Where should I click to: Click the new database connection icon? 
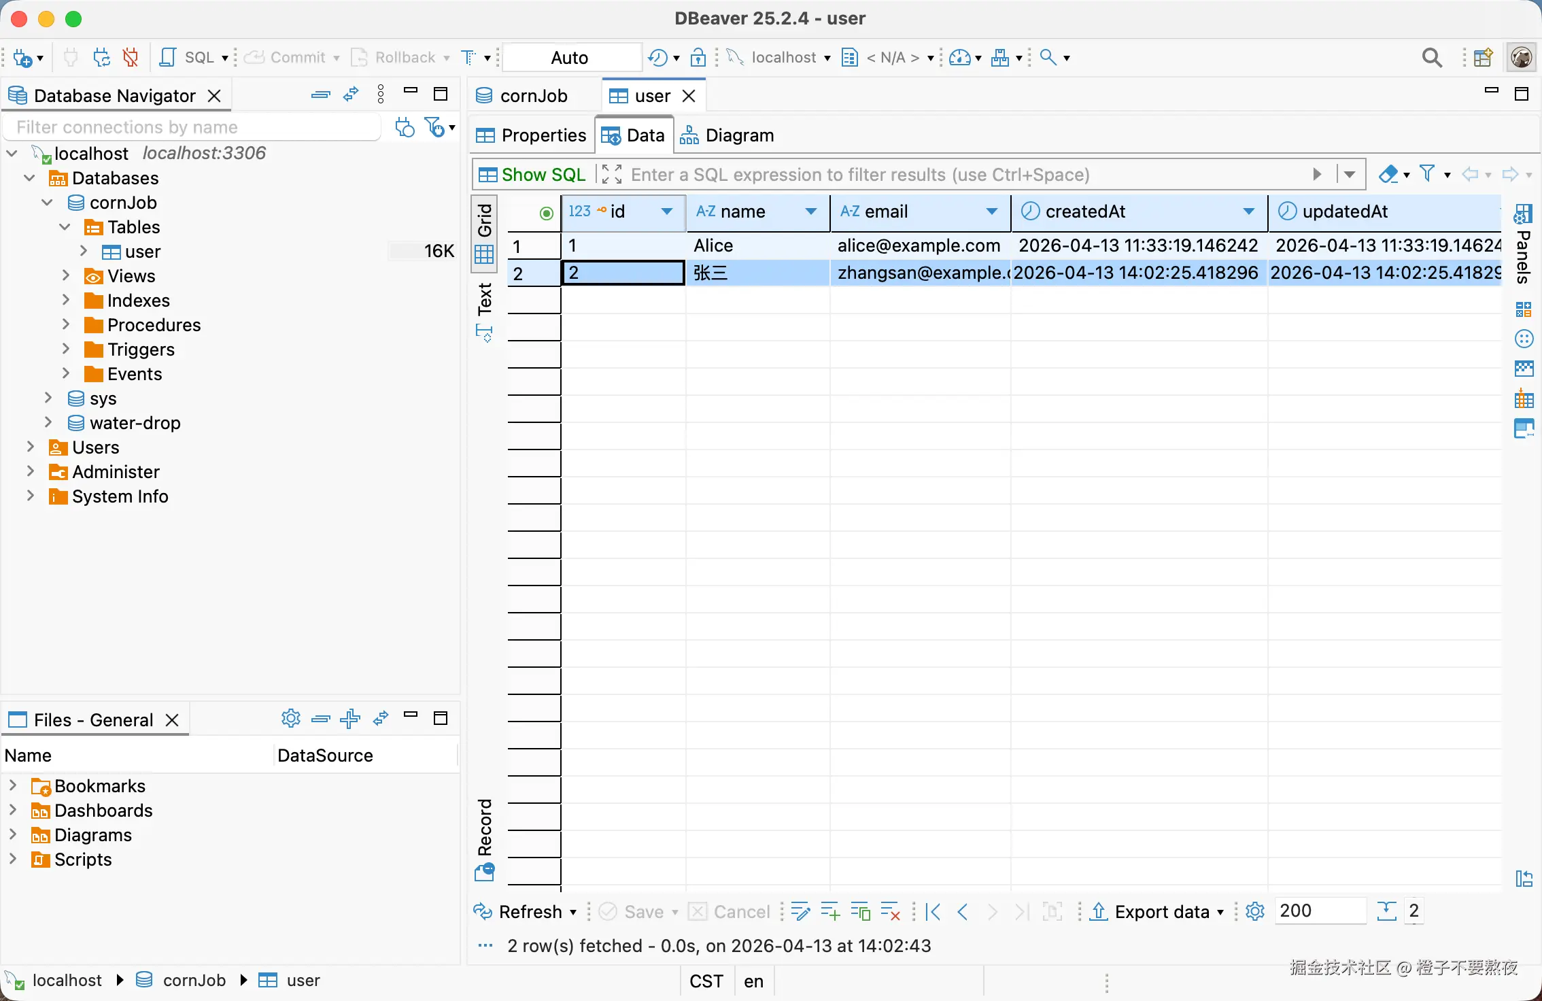(22, 58)
